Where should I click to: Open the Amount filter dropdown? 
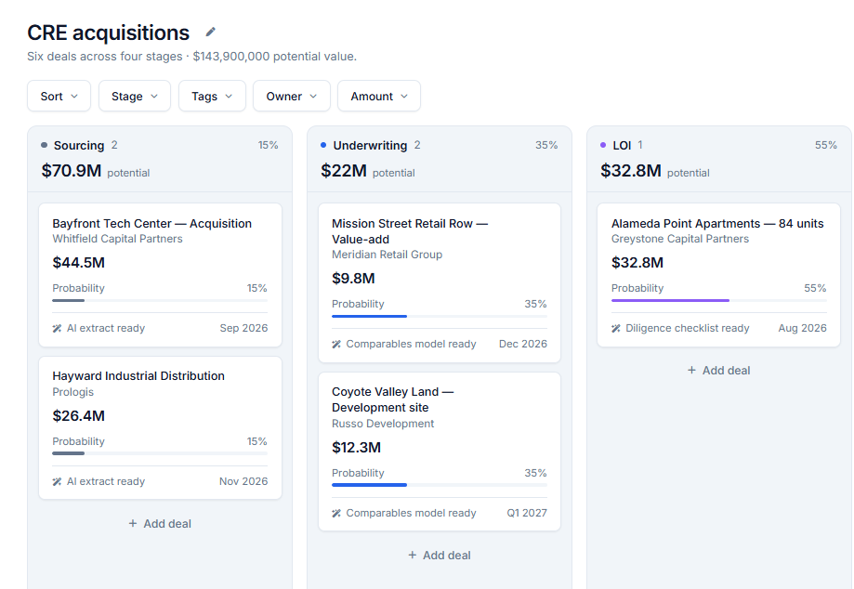(x=379, y=97)
